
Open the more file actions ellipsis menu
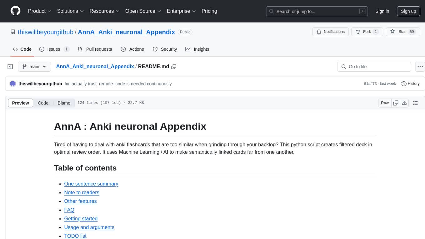click(420, 67)
